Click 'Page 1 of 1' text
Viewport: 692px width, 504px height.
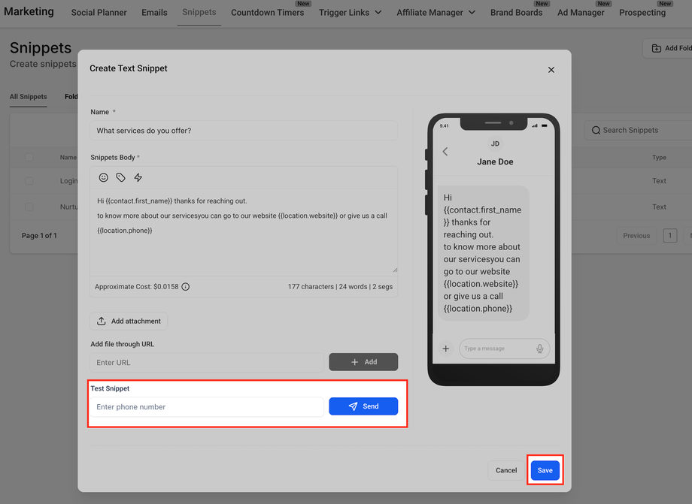(39, 236)
